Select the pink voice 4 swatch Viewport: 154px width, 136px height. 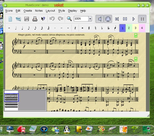[142, 28]
